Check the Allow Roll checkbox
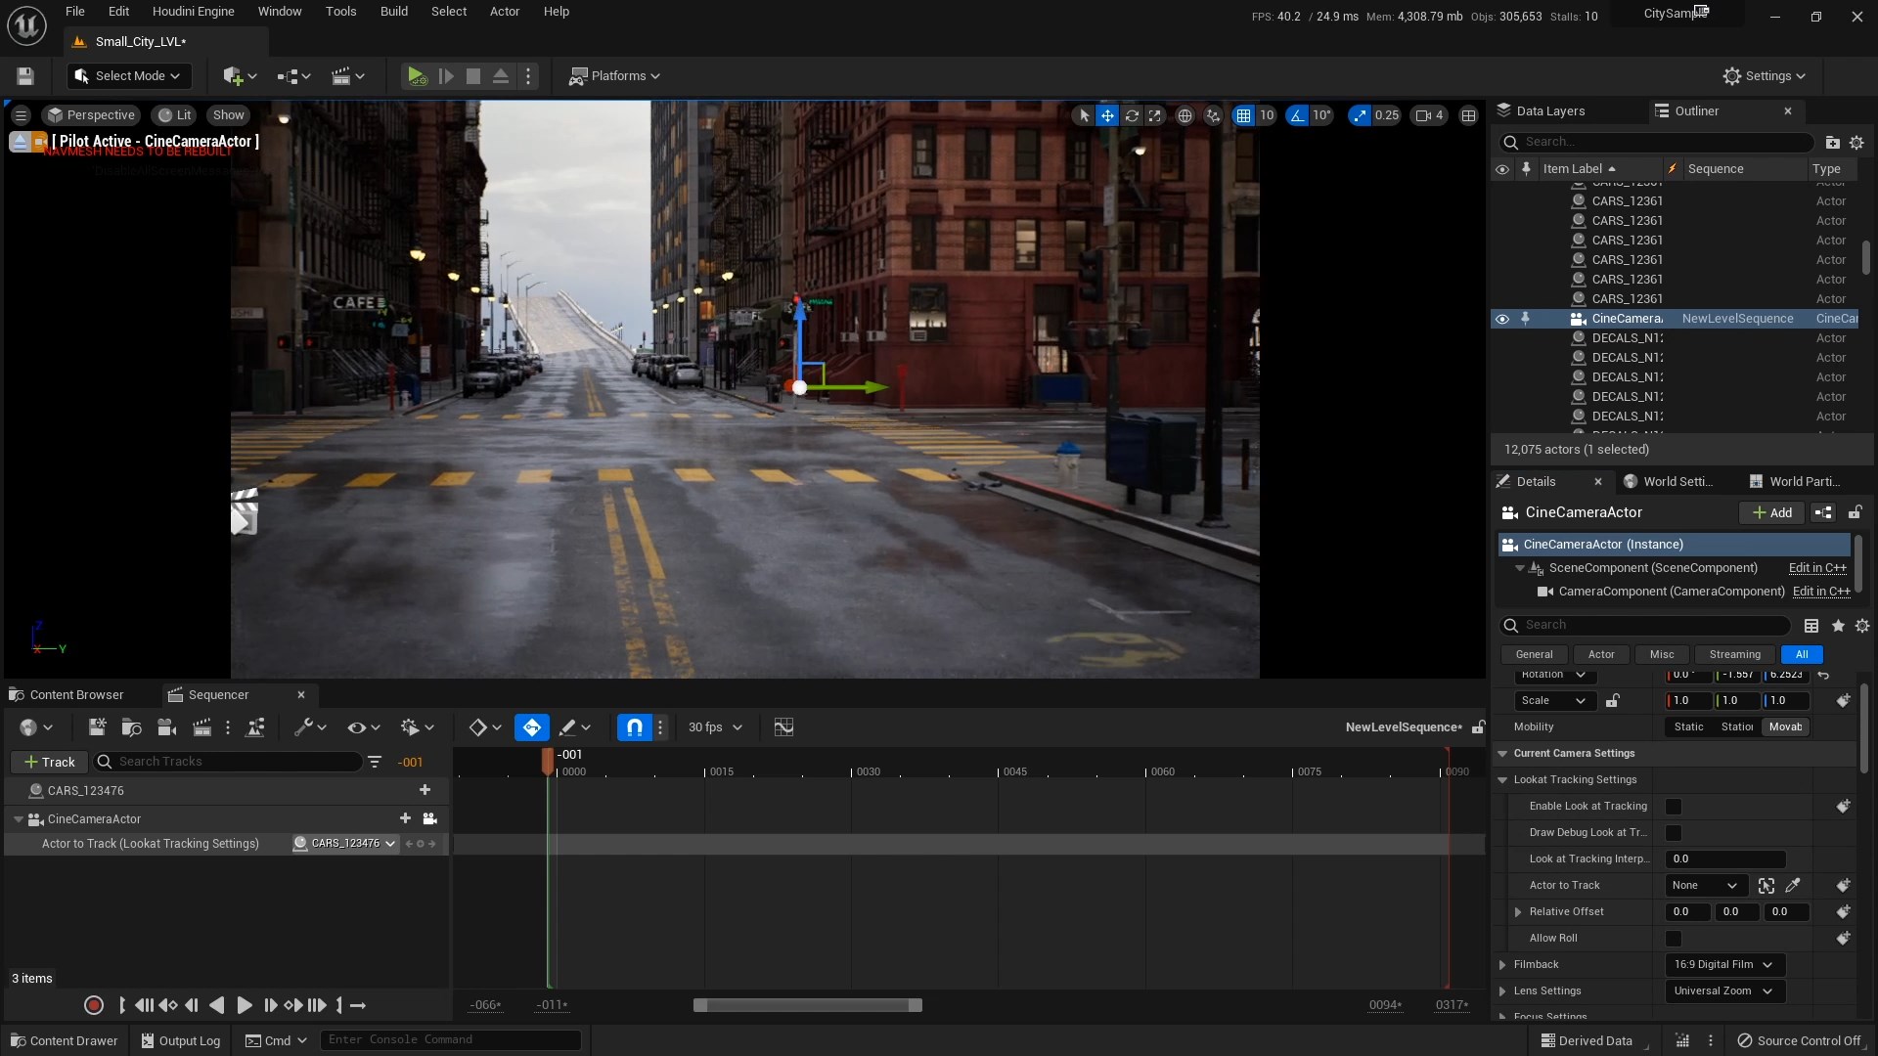The width and height of the screenshot is (1878, 1056). coord(1674,939)
